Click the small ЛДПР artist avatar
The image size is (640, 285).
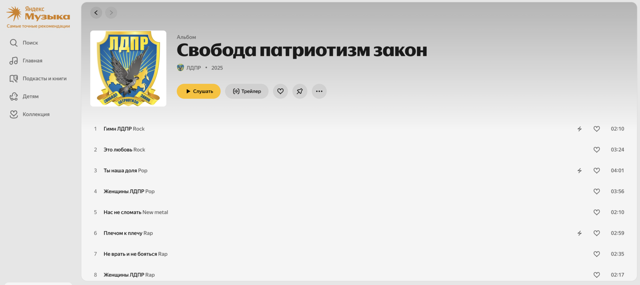tap(181, 67)
